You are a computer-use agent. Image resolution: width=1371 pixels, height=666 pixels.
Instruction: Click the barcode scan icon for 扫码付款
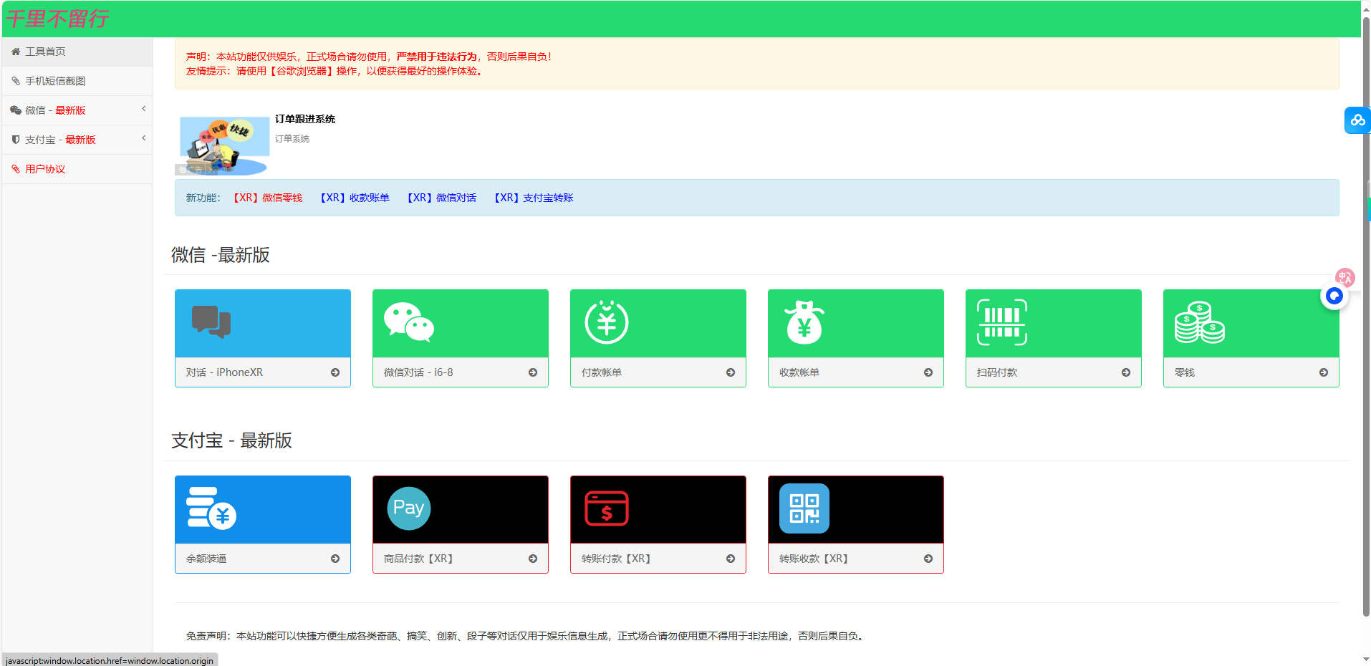1002,322
